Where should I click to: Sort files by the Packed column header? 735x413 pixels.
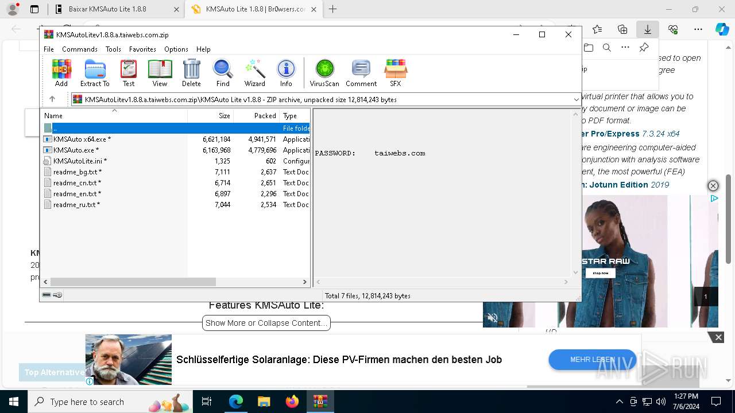click(256, 115)
